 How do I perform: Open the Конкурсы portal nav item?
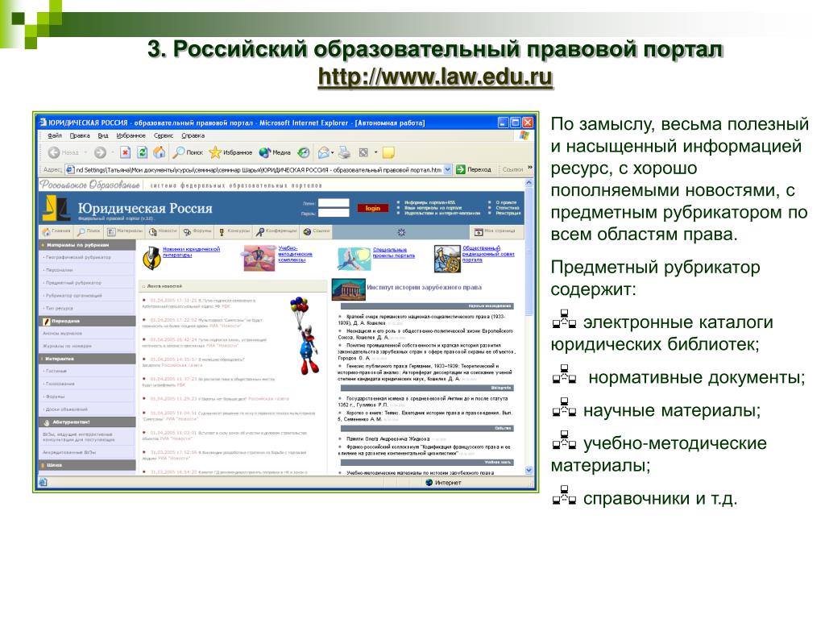(x=234, y=231)
